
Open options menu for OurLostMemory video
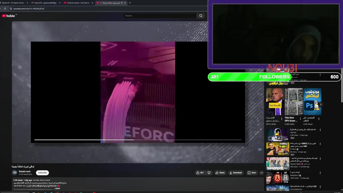tap(320, 187)
